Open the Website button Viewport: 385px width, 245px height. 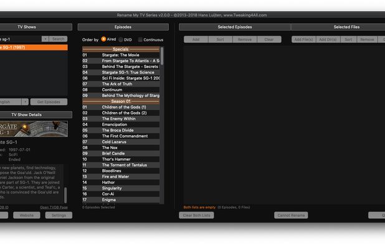point(27,215)
